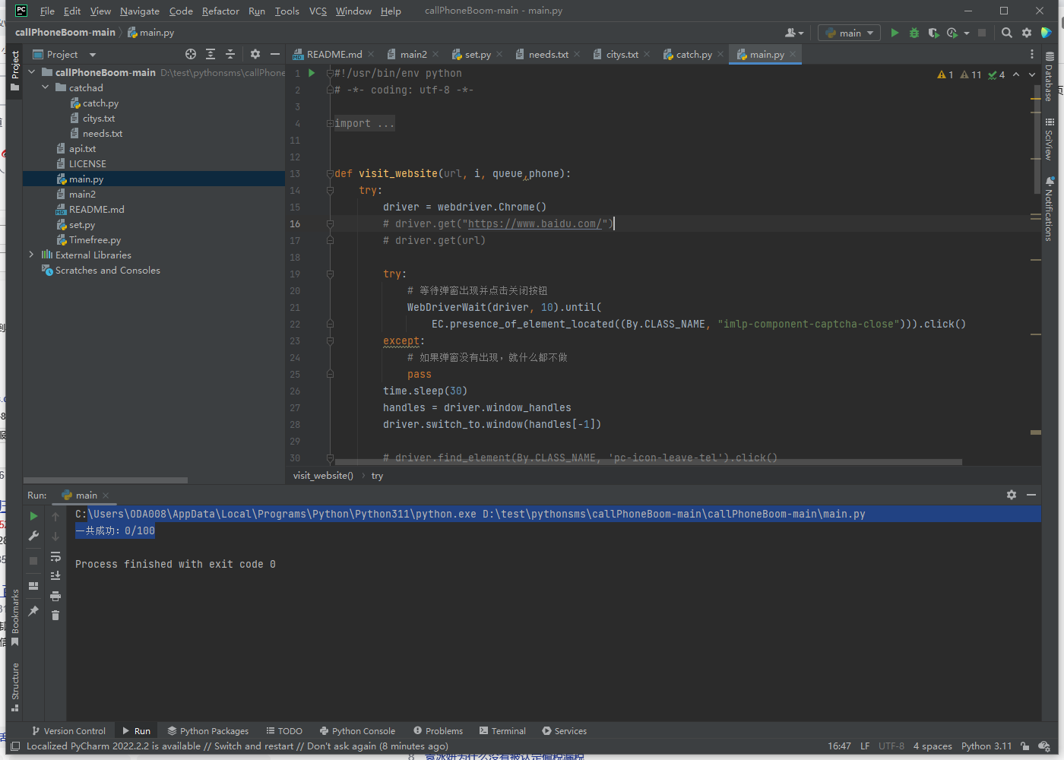Enable Scroll to End in the console
This screenshot has height=760, width=1064.
tap(55, 575)
